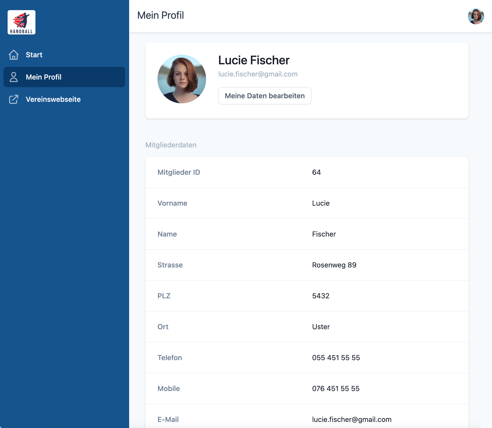This screenshot has width=492, height=428.
Task: Open the user avatar menu top right
Action: 476,16
